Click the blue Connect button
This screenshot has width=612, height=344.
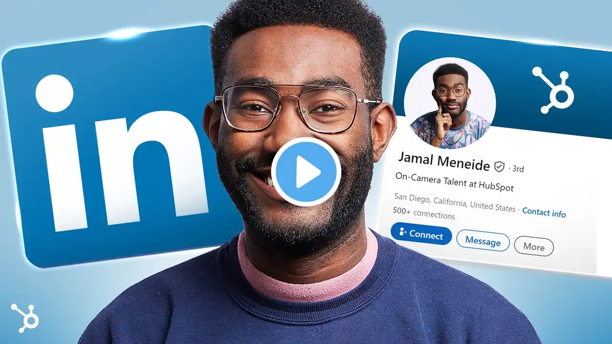pos(421,234)
